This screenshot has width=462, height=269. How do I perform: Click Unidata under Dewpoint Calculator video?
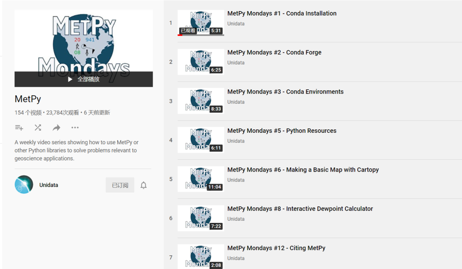236,219
